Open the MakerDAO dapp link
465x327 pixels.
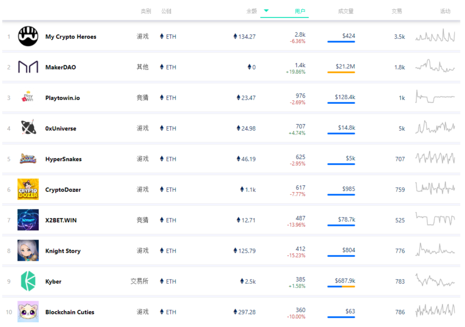pyautogui.click(x=60, y=67)
